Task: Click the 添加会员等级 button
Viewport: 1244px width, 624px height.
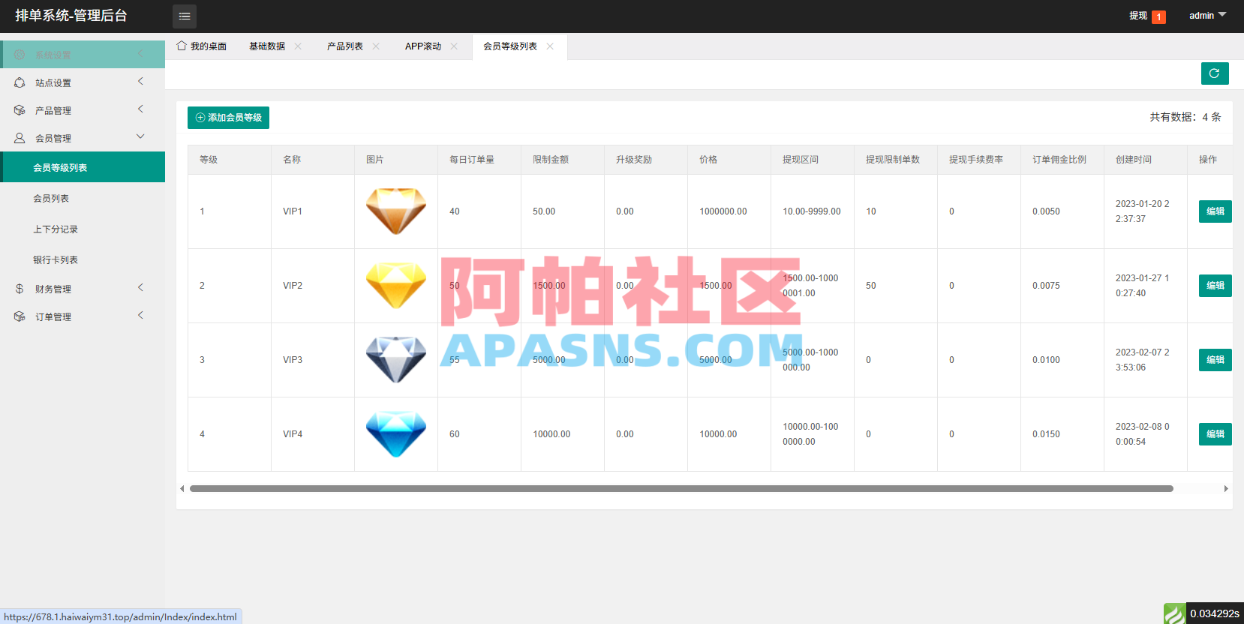Action: tap(228, 118)
